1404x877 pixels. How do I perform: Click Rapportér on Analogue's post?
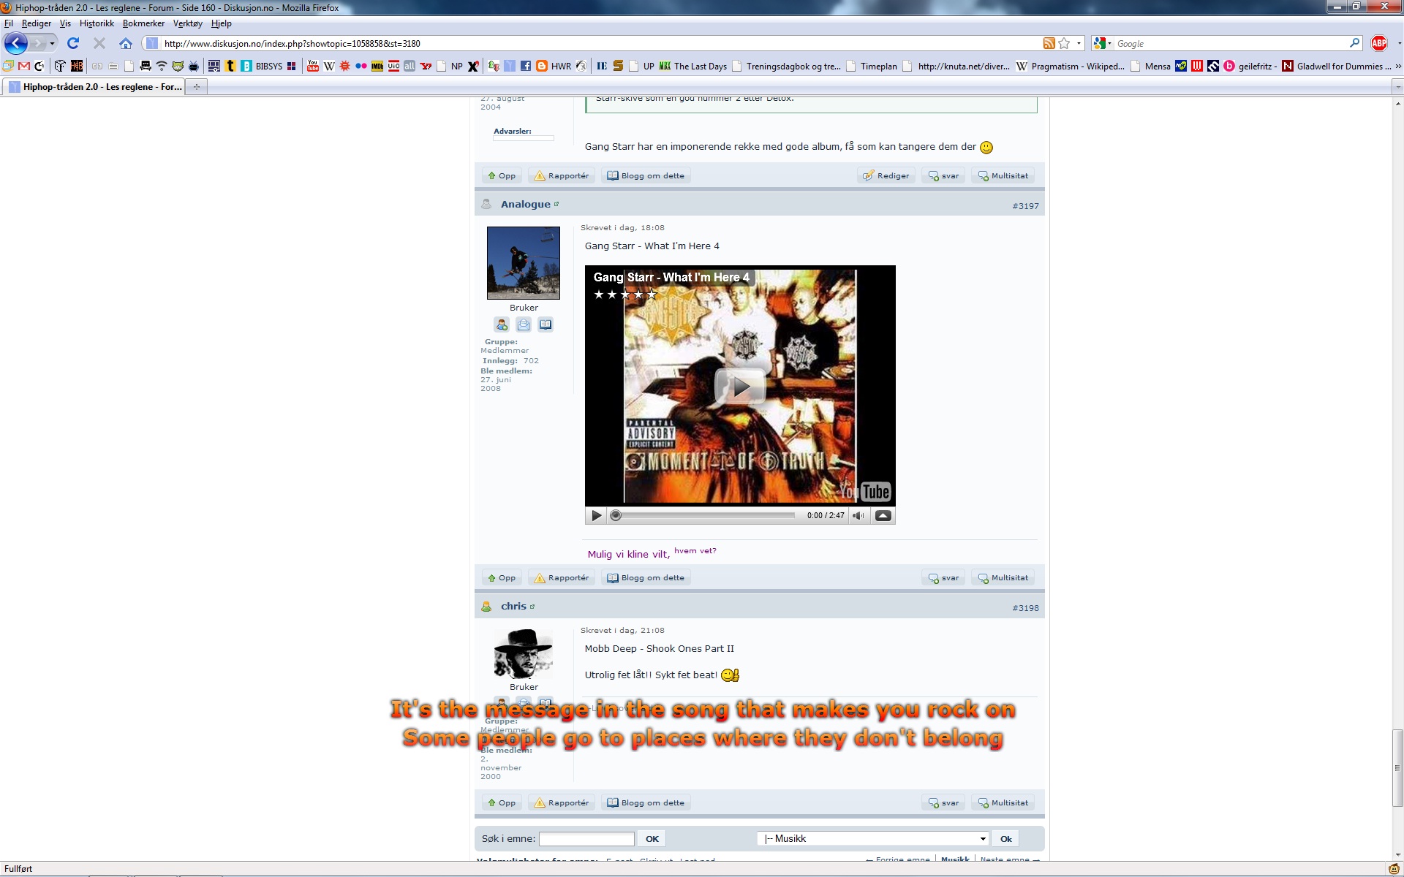click(x=562, y=578)
